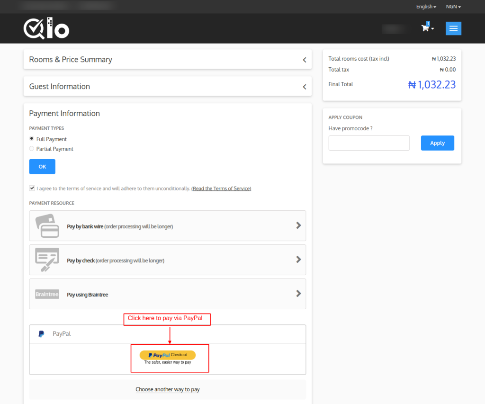Select the Partial Payment radio option

[32, 149]
